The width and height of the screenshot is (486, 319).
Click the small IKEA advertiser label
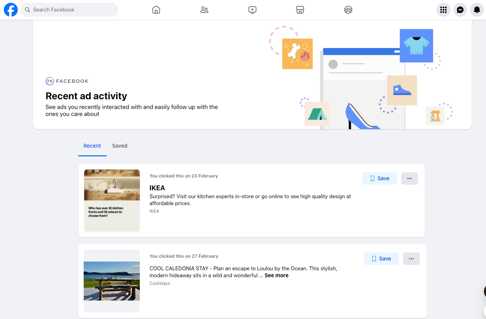pyautogui.click(x=154, y=211)
